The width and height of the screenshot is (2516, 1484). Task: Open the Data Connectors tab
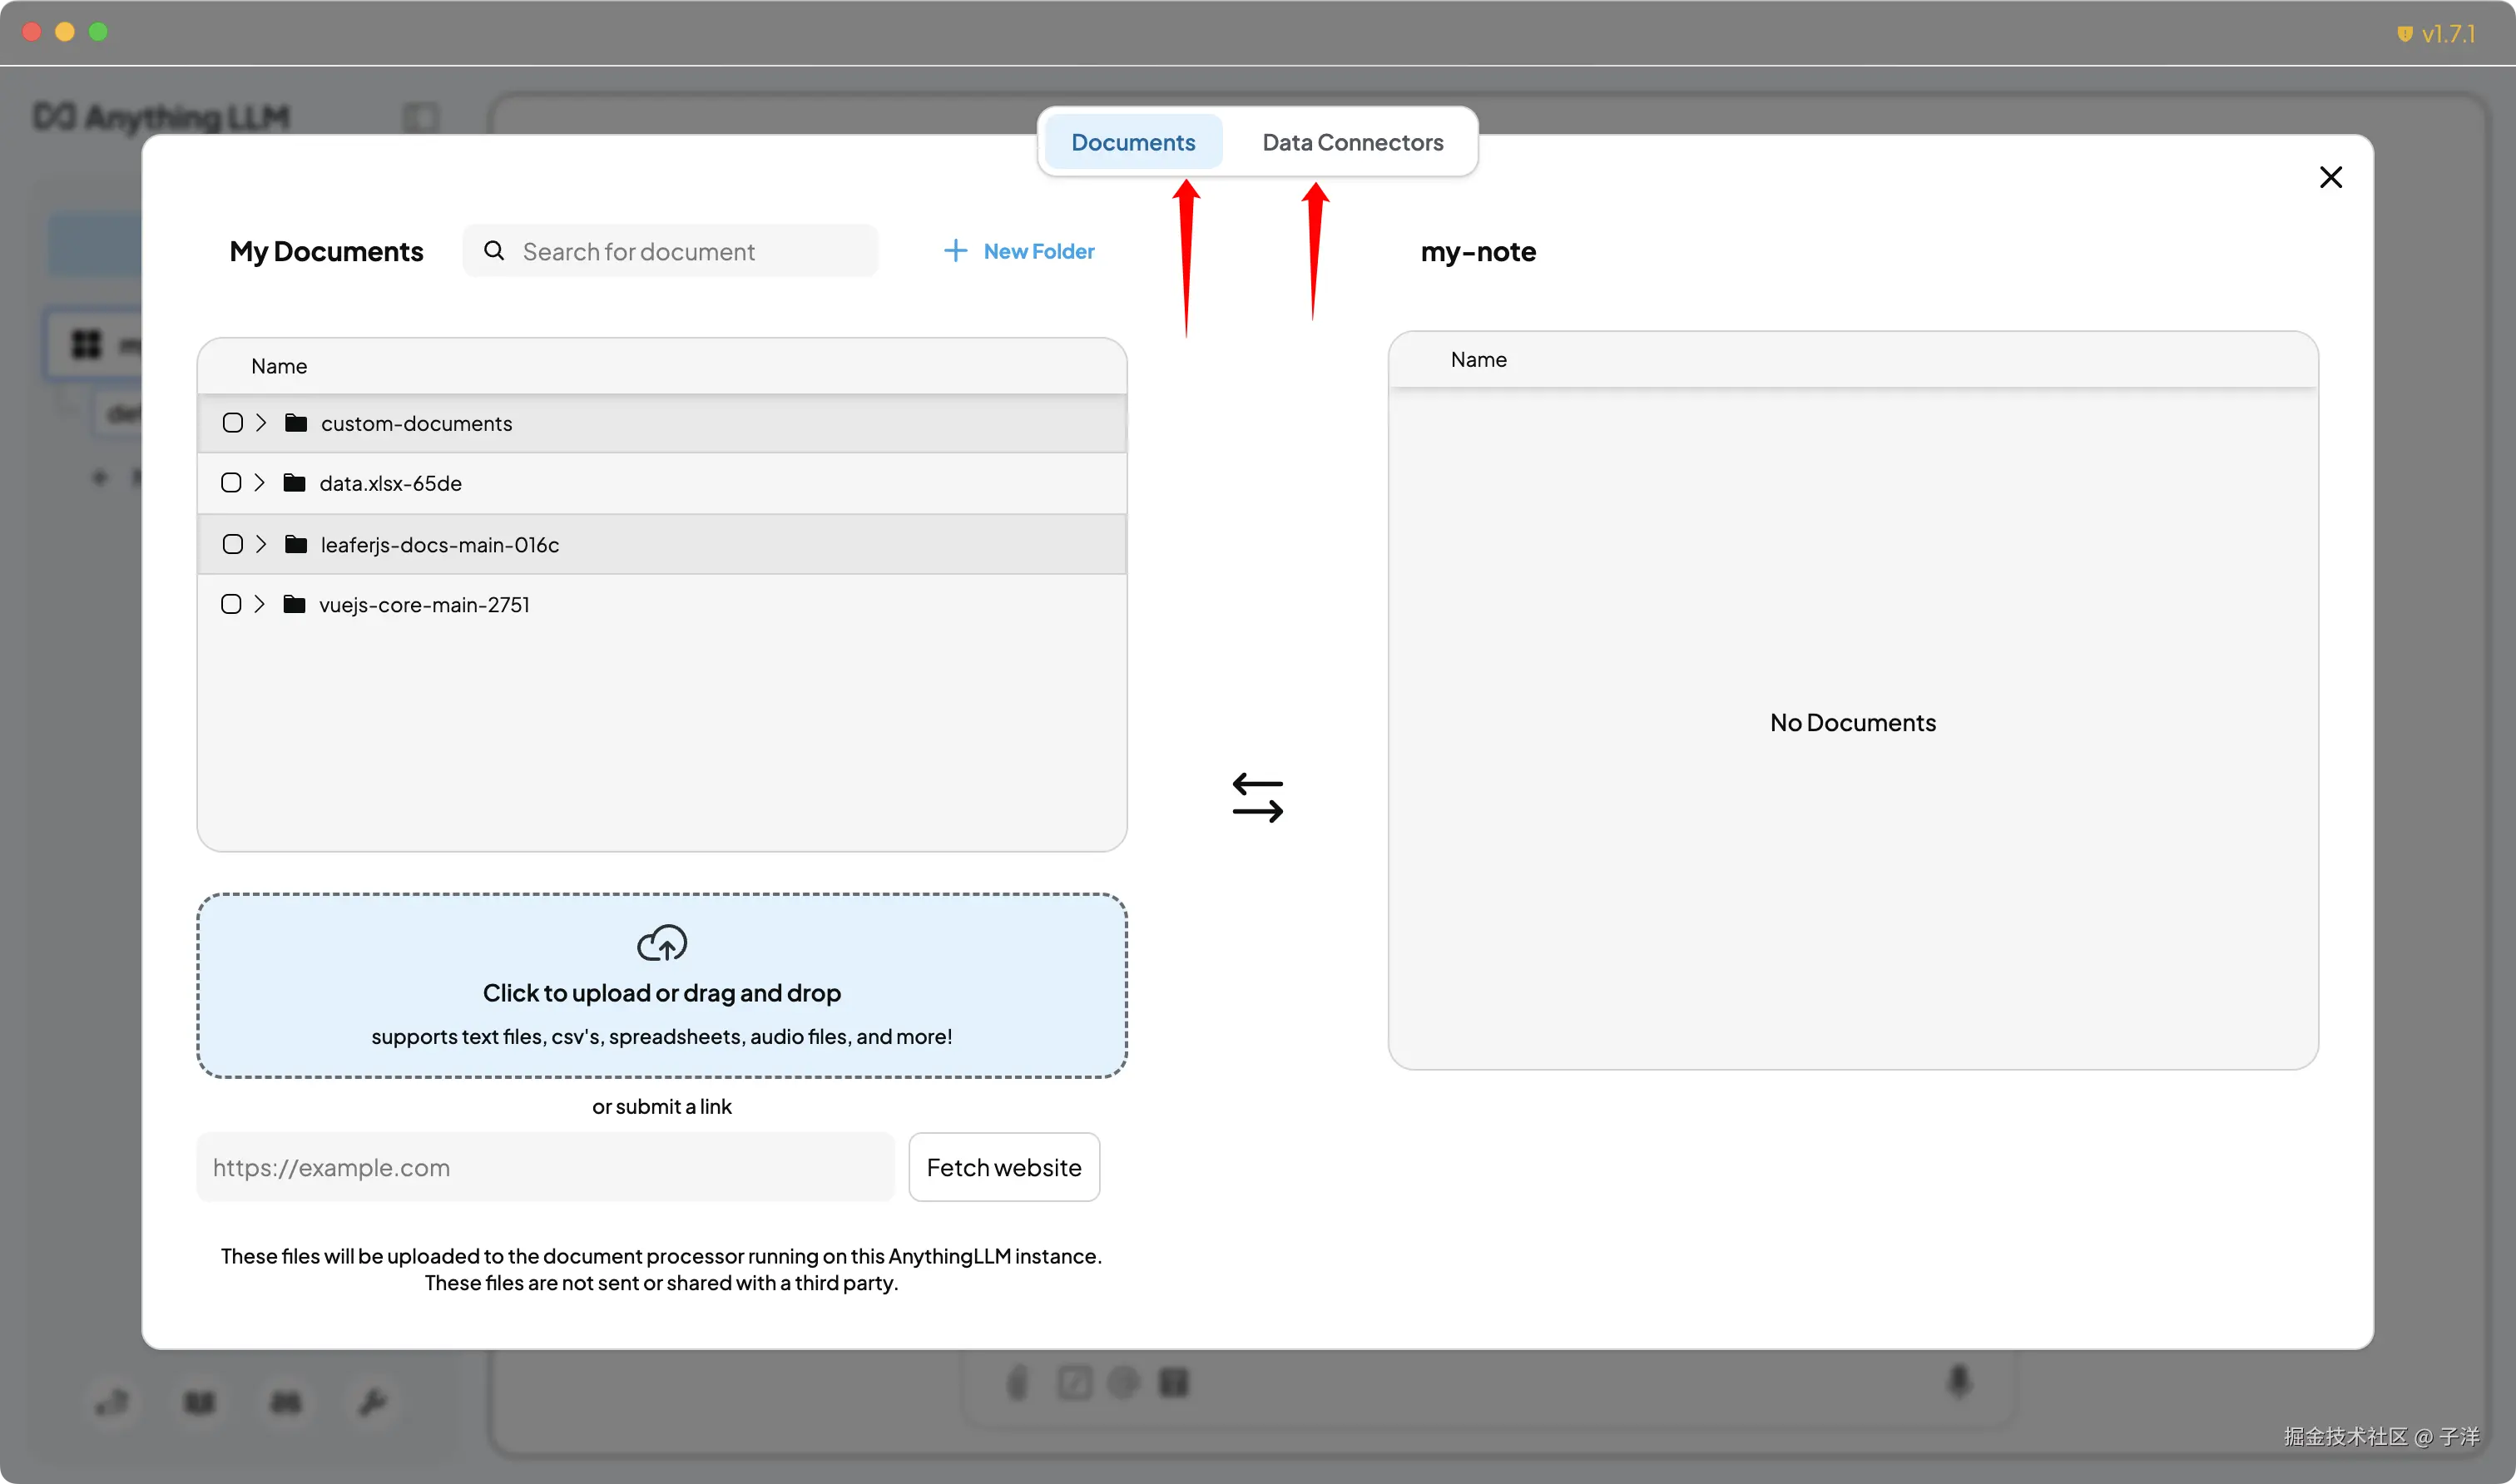click(x=1352, y=142)
